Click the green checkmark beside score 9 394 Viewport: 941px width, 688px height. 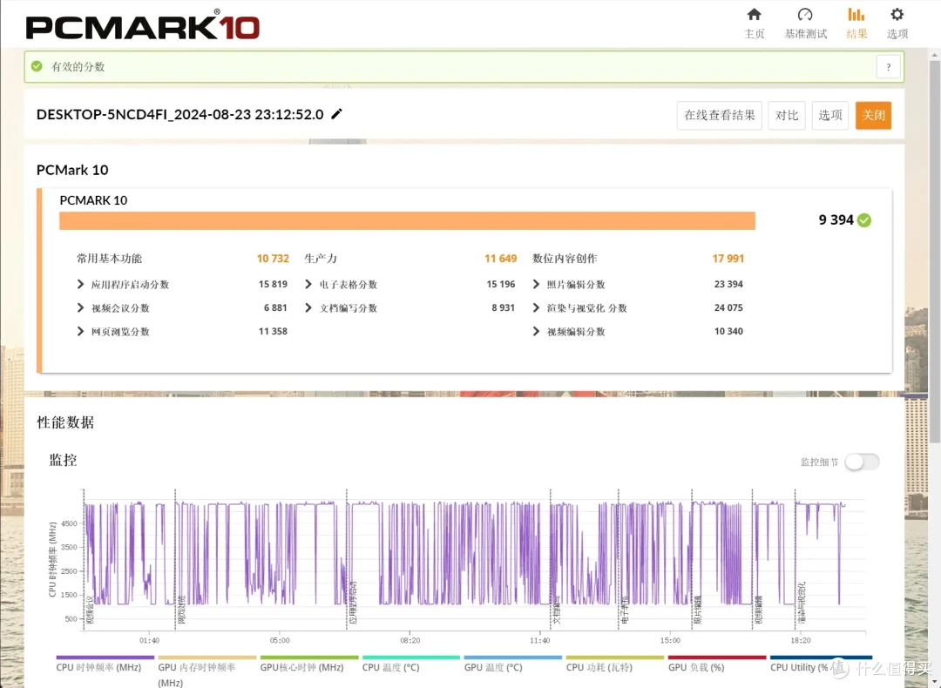(863, 220)
